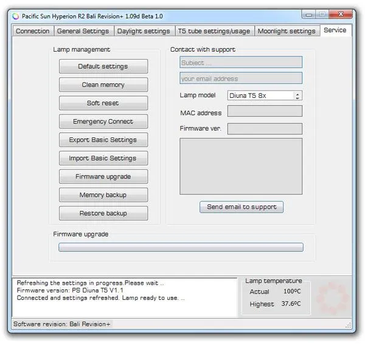Start the Firmware upgrade button
Screen dimensions: 365x346
pos(103,176)
